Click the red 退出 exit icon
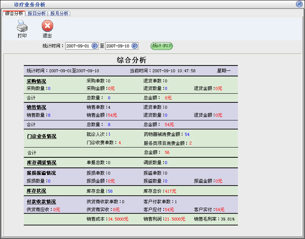This screenshot has height=239, width=305. [x=47, y=26]
